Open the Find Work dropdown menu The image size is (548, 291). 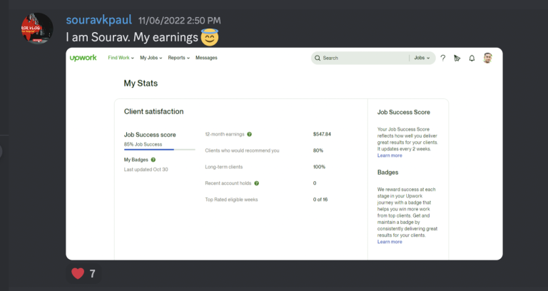(121, 58)
